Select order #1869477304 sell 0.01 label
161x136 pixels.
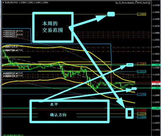(13, 50)
